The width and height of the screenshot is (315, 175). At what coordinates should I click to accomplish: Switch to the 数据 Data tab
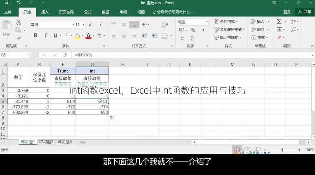[105, 12]
